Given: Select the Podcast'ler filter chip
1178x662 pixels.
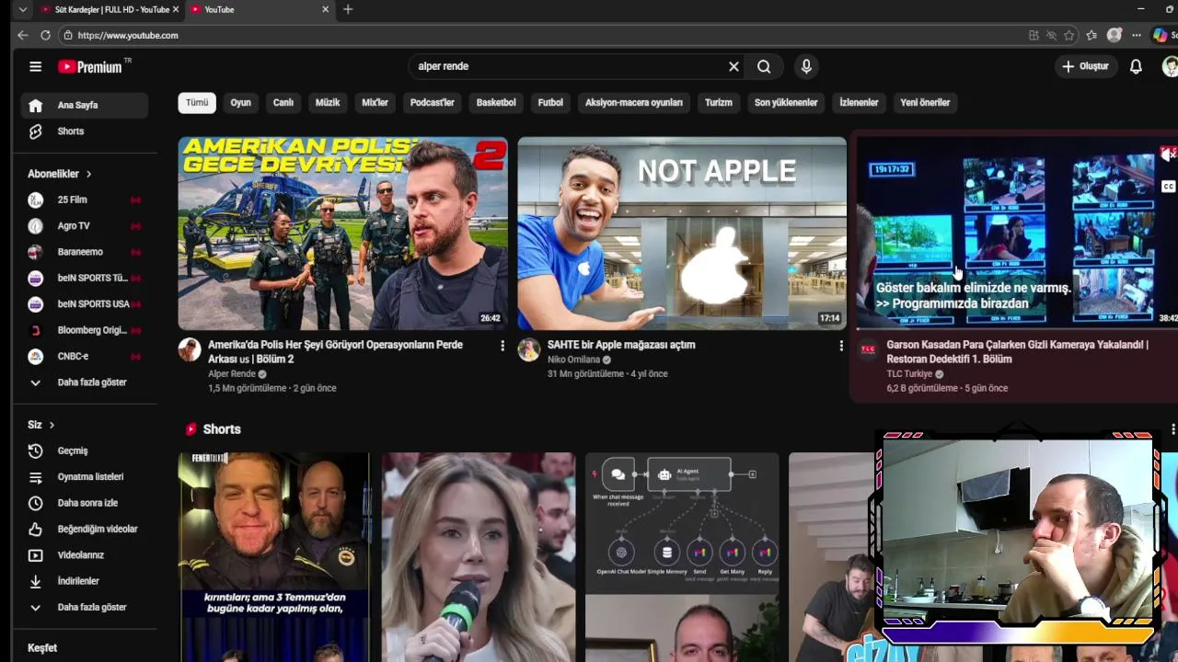Looking at the screenshot, I should pyautogui.click(x=433, y=102).
